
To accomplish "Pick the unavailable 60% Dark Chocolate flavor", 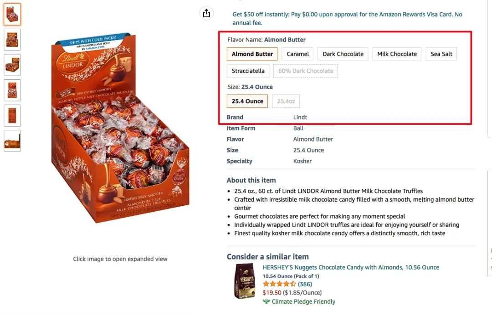I will [x=306, y=71].
